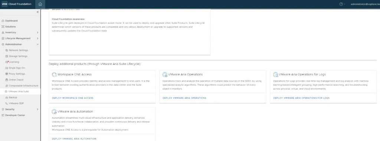Click the VMware Aria Automation card icon

click(54, 112)
